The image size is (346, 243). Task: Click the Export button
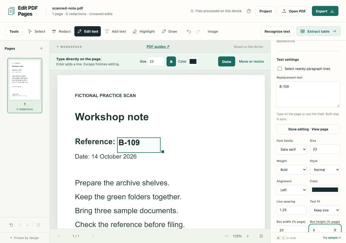(x=325, y=11)
